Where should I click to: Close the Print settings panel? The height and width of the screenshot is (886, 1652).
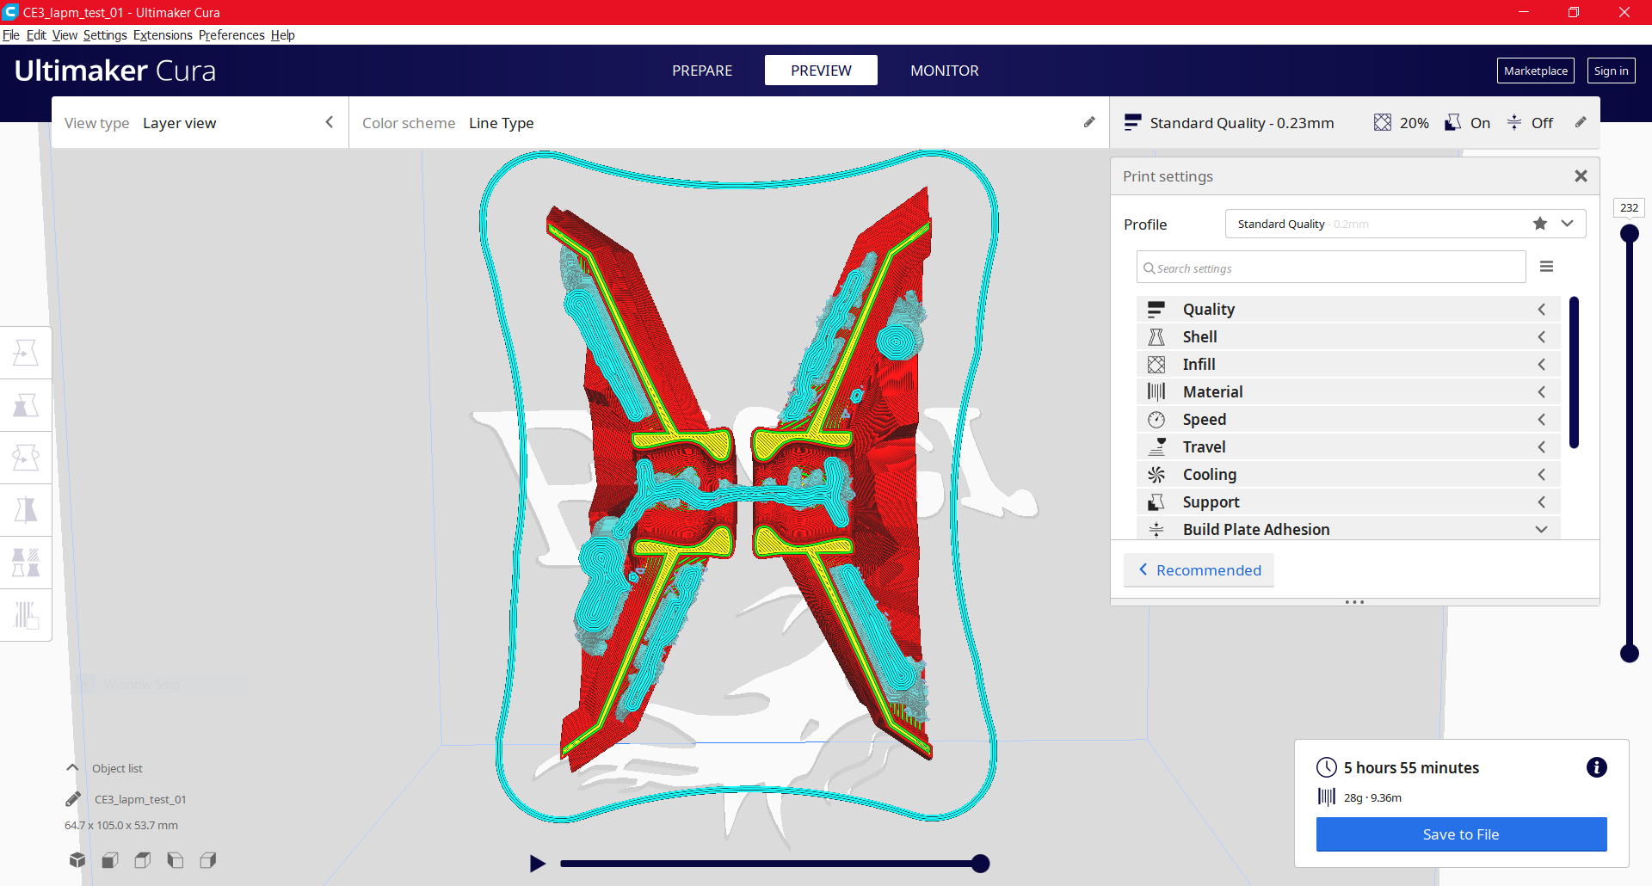1581,175
